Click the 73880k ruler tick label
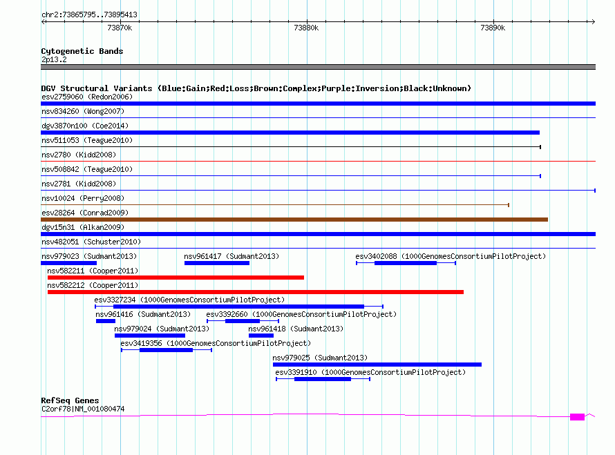This screenshot has height=455, width=615. tap(306, 28)
